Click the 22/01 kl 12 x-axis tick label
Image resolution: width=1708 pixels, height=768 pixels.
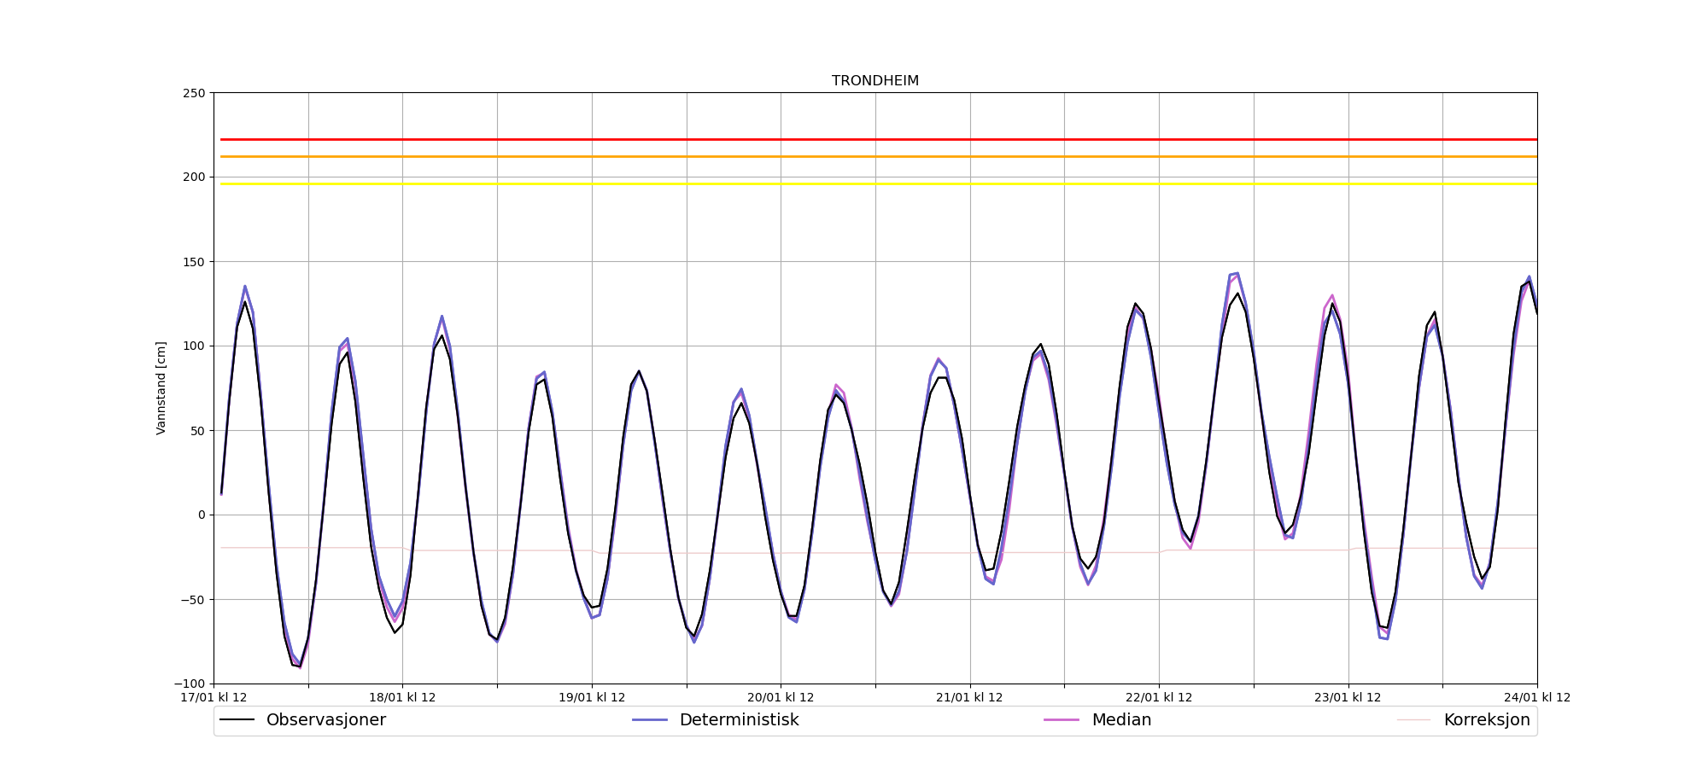pyautogui.click(x=1159, y=698)
